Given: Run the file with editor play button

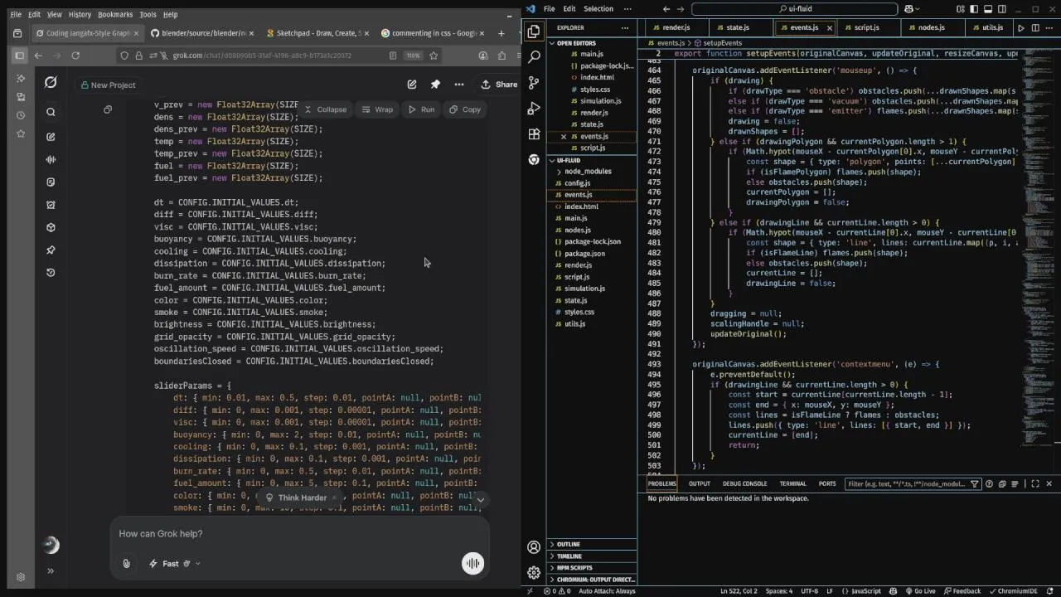Looking at the screenshot, I should pyautogui.click(x=1021, y=27).
